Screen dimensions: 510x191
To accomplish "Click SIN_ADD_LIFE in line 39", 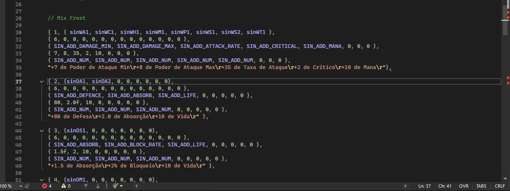I will point(177,96).
